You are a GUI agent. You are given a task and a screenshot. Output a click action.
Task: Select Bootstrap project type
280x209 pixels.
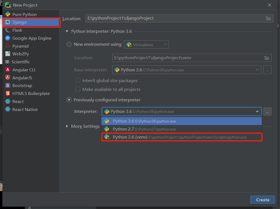(x=31, y=86)
